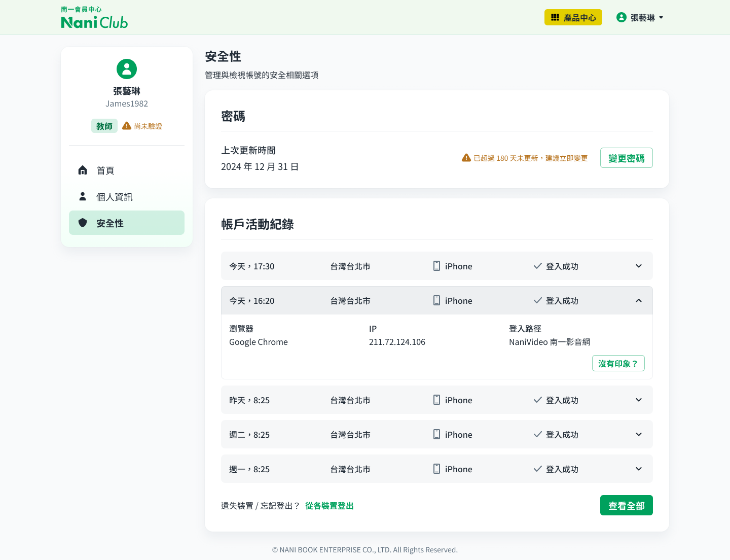Click the 變更密碼 button
Screen dimensions: 730x560
point(627,158)
